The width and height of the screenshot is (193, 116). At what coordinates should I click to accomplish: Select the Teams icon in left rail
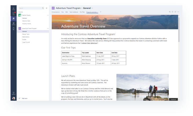(13, 19)
